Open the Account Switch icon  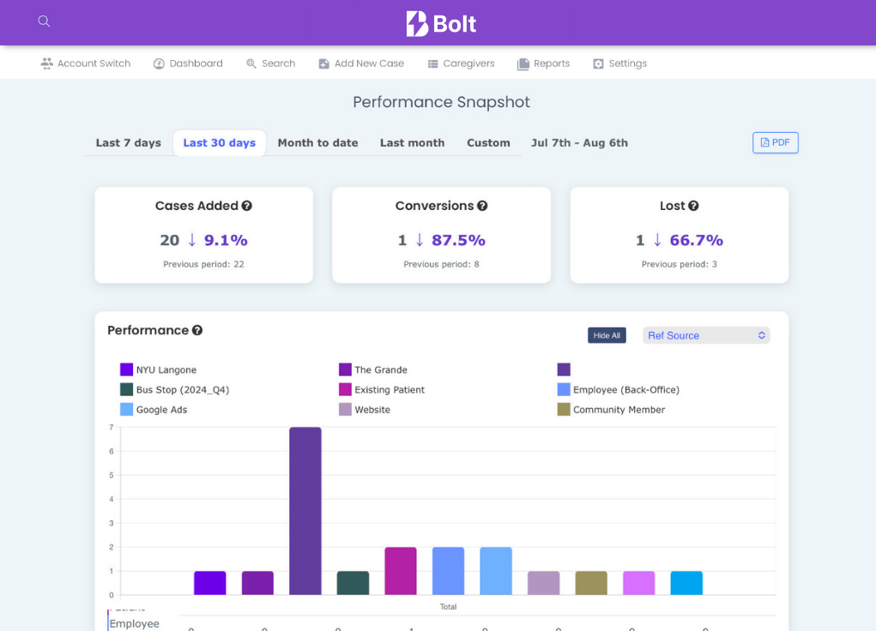tap(46, 63)
